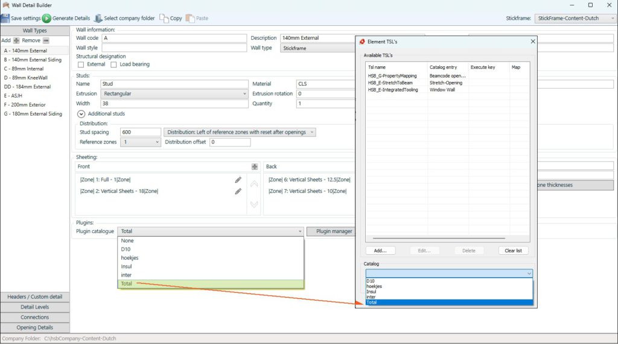Choose Total in Element TSL's Catalog list

449,302
